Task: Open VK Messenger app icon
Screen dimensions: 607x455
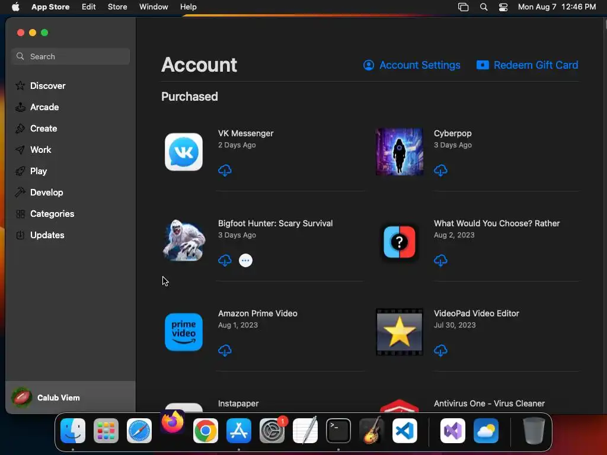Action: point(184,152)
